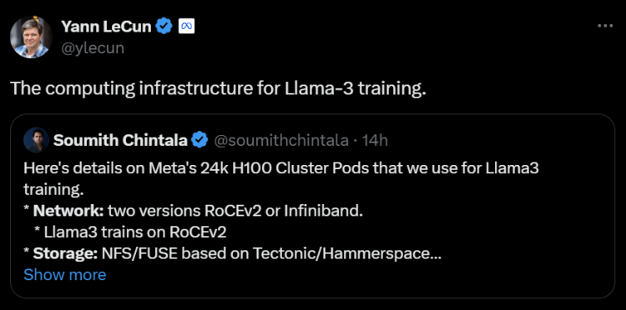Click the verified badge beside Soumith Chintala
This screenshot has height=310, width=626.
pyautogui.click(x=199, y=140)
